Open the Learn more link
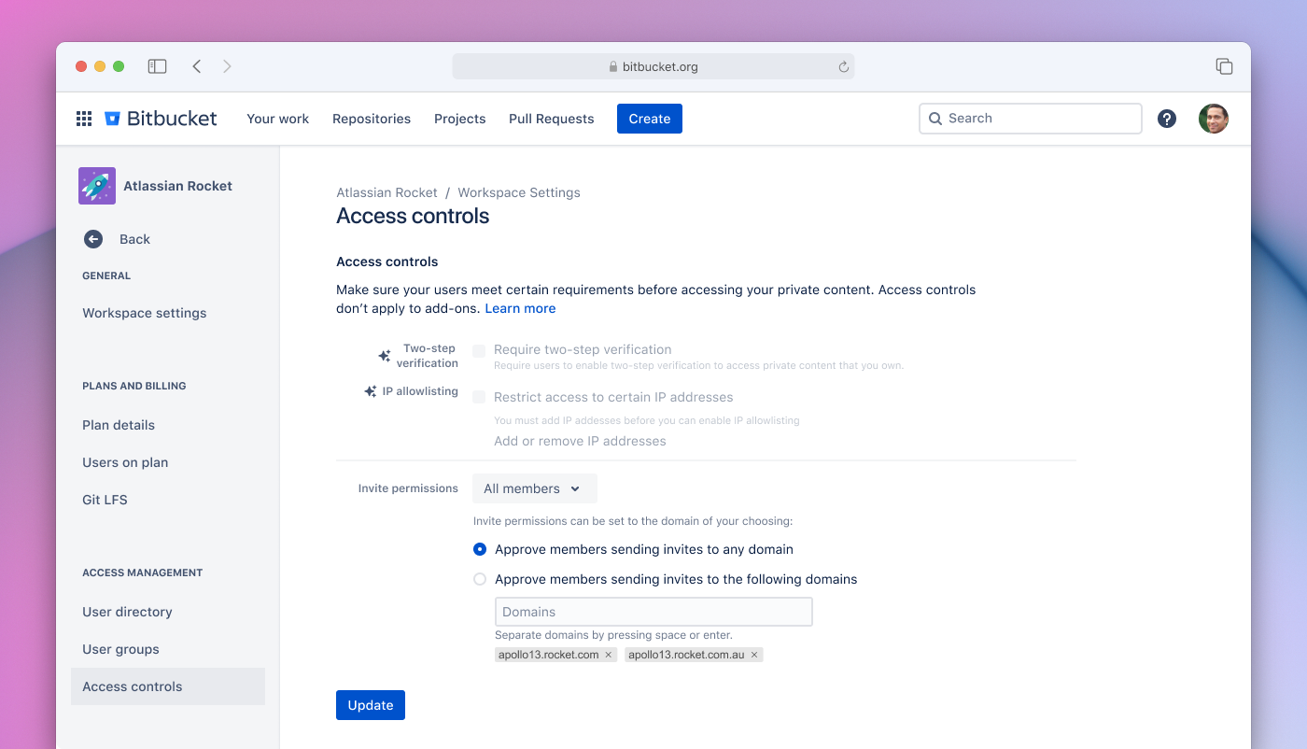This screenshot has height=749, width=1307. tap(520, 307)
